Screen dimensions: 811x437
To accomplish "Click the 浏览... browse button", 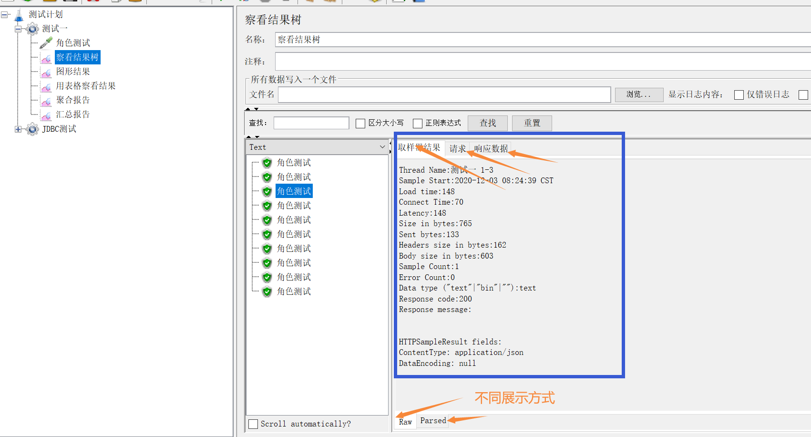I will pyautogui.click(x=639, y=94).
